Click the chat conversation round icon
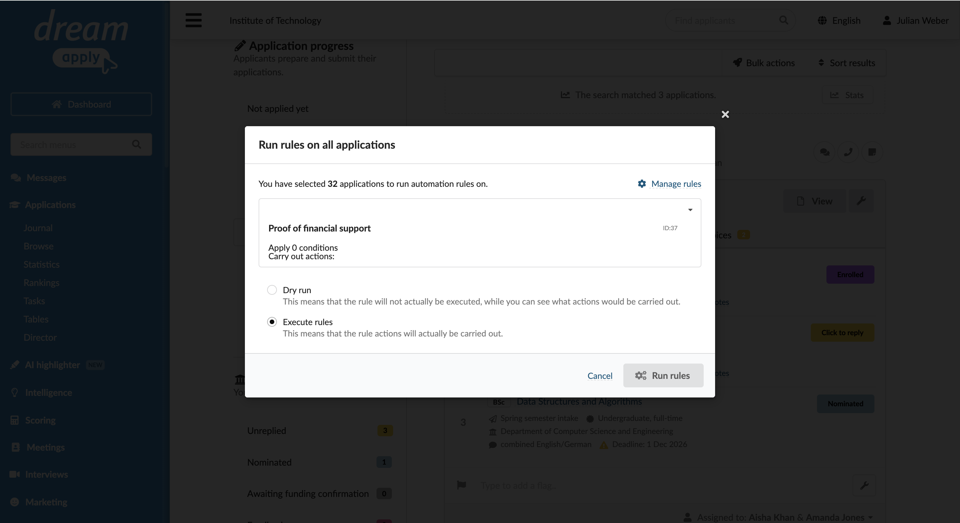 pos(824,152)
